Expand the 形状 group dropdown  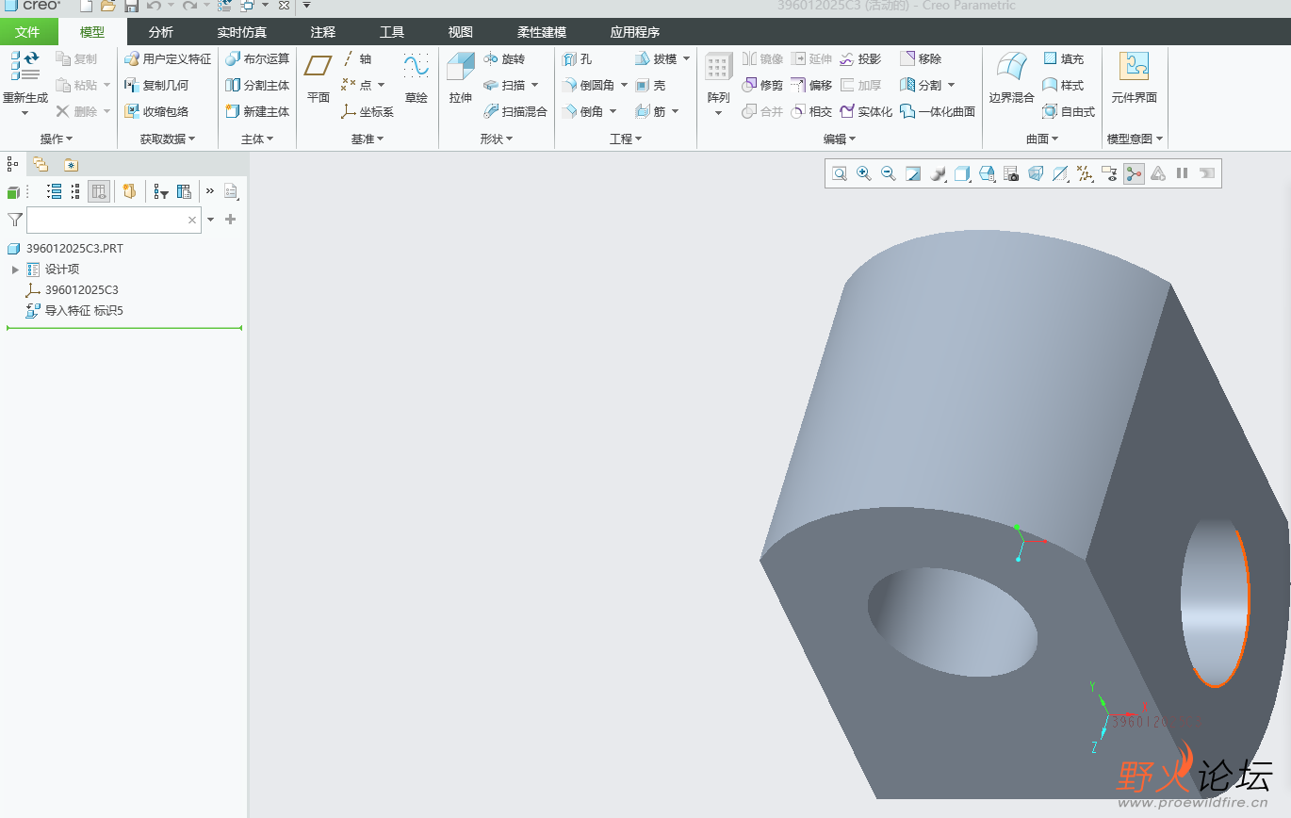497,139
